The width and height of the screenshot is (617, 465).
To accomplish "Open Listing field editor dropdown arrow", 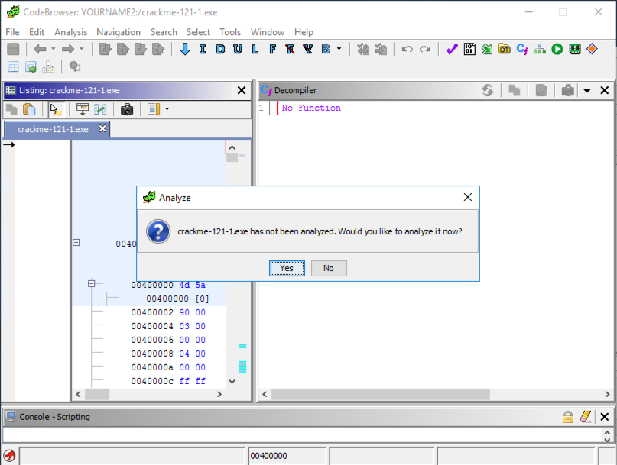I will (167, 109).
